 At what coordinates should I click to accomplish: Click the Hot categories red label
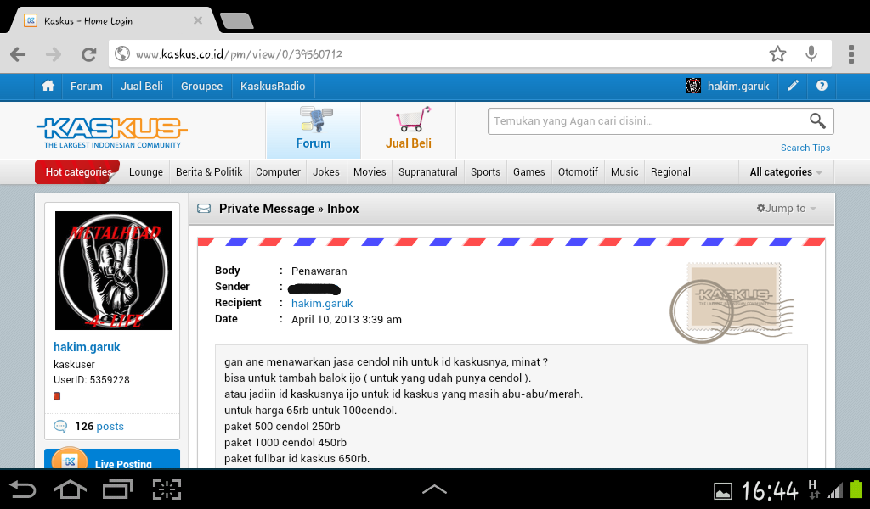78,172
